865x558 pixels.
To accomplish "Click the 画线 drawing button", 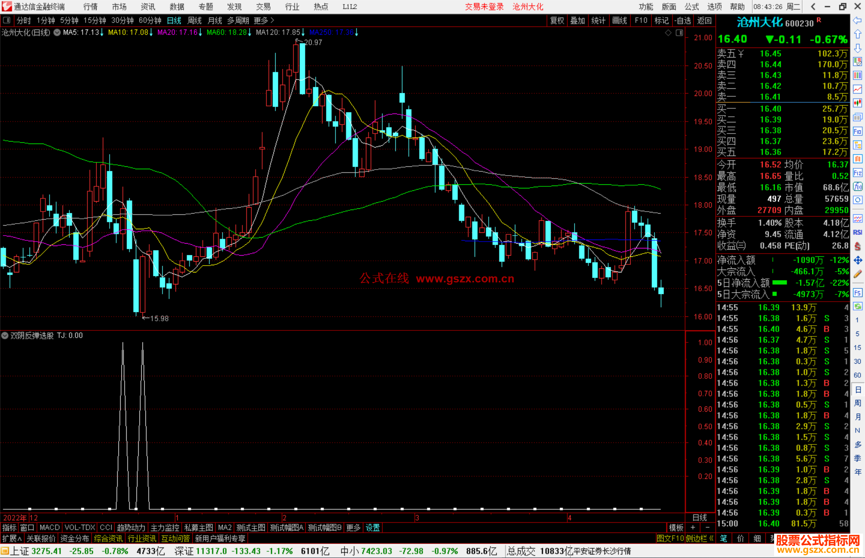I will pos(619,20).
